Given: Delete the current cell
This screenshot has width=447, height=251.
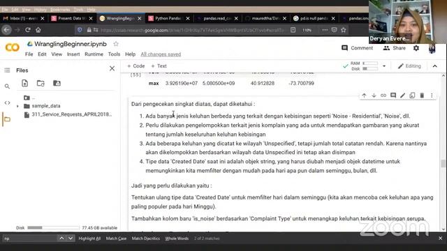Looking at the screenshot, I should (422, 96).
